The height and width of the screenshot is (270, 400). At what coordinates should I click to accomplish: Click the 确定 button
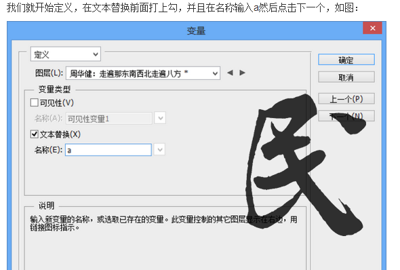pos(346,60)
